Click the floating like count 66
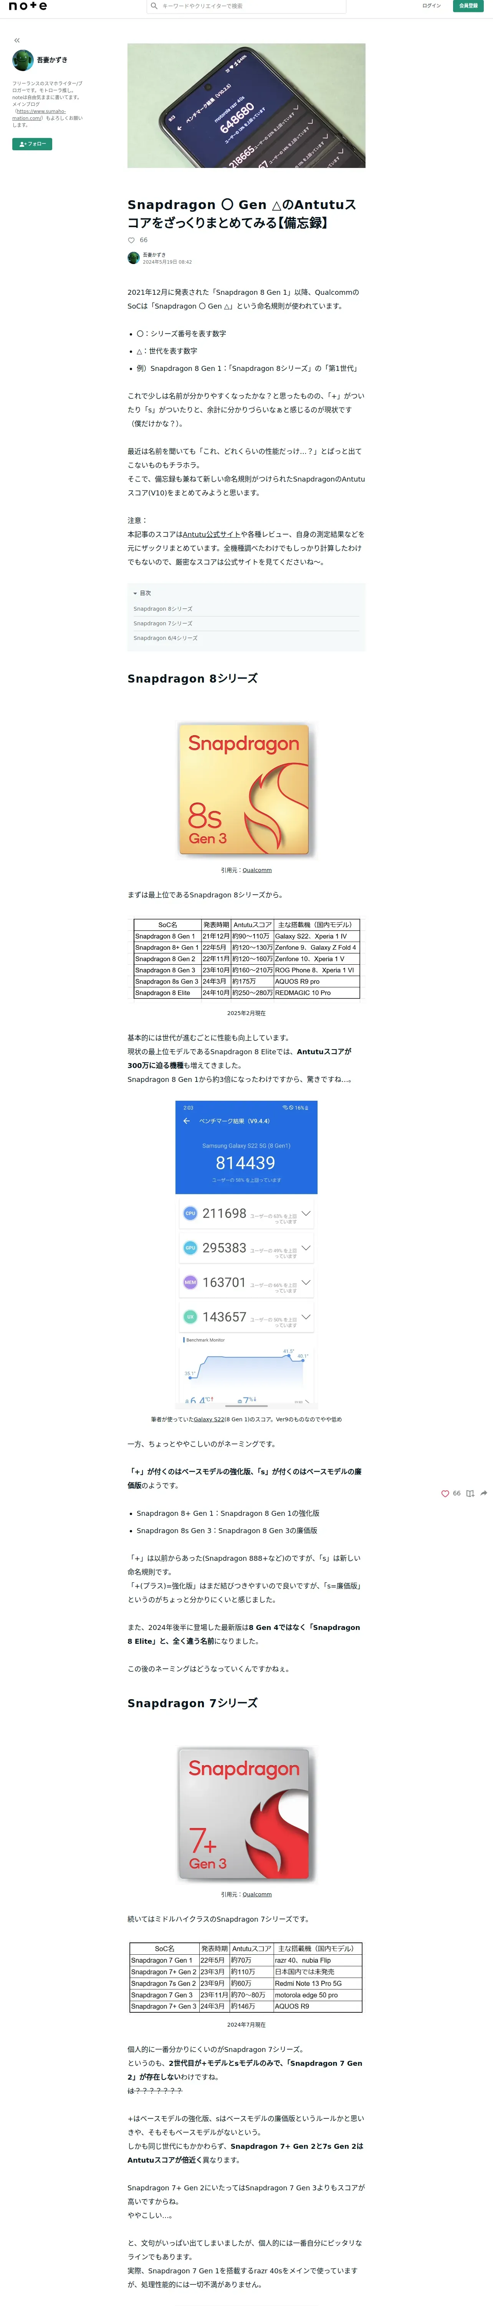The width and height of the screenshot is (493, 2306). 456,1493
